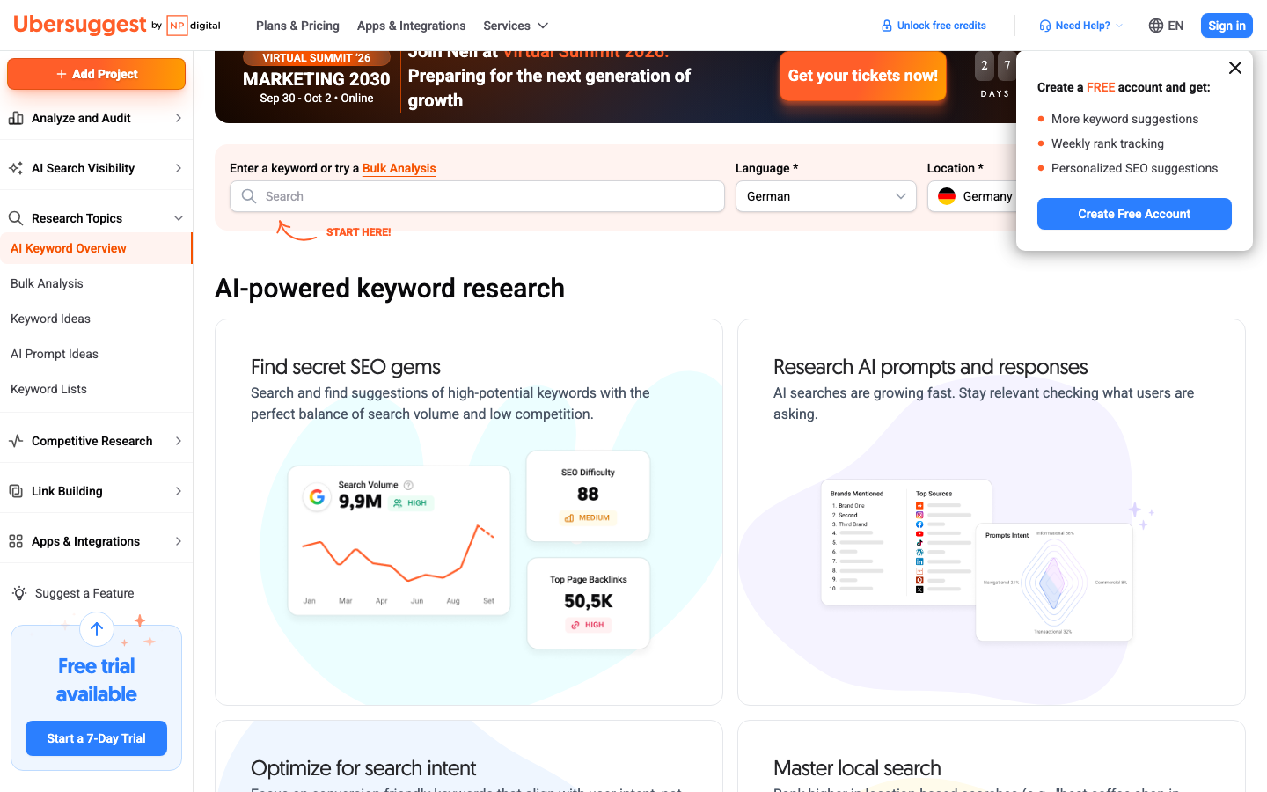
Task: Open the Language dropdown set to German
Action: 825,196
